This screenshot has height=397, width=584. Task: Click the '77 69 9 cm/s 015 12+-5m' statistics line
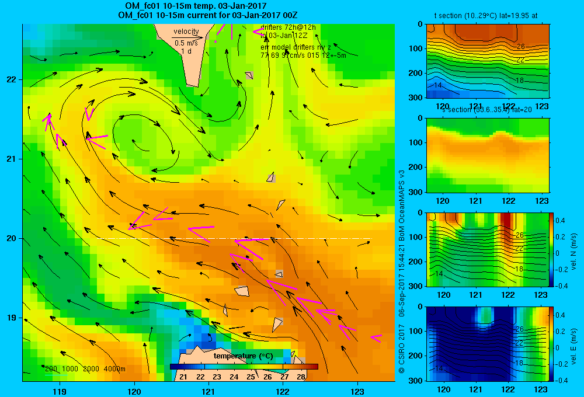303,55
